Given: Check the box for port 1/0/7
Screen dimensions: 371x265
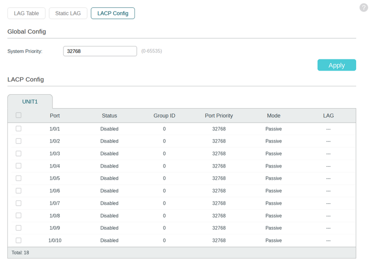Looking at the screenshot, I should 19,203.
